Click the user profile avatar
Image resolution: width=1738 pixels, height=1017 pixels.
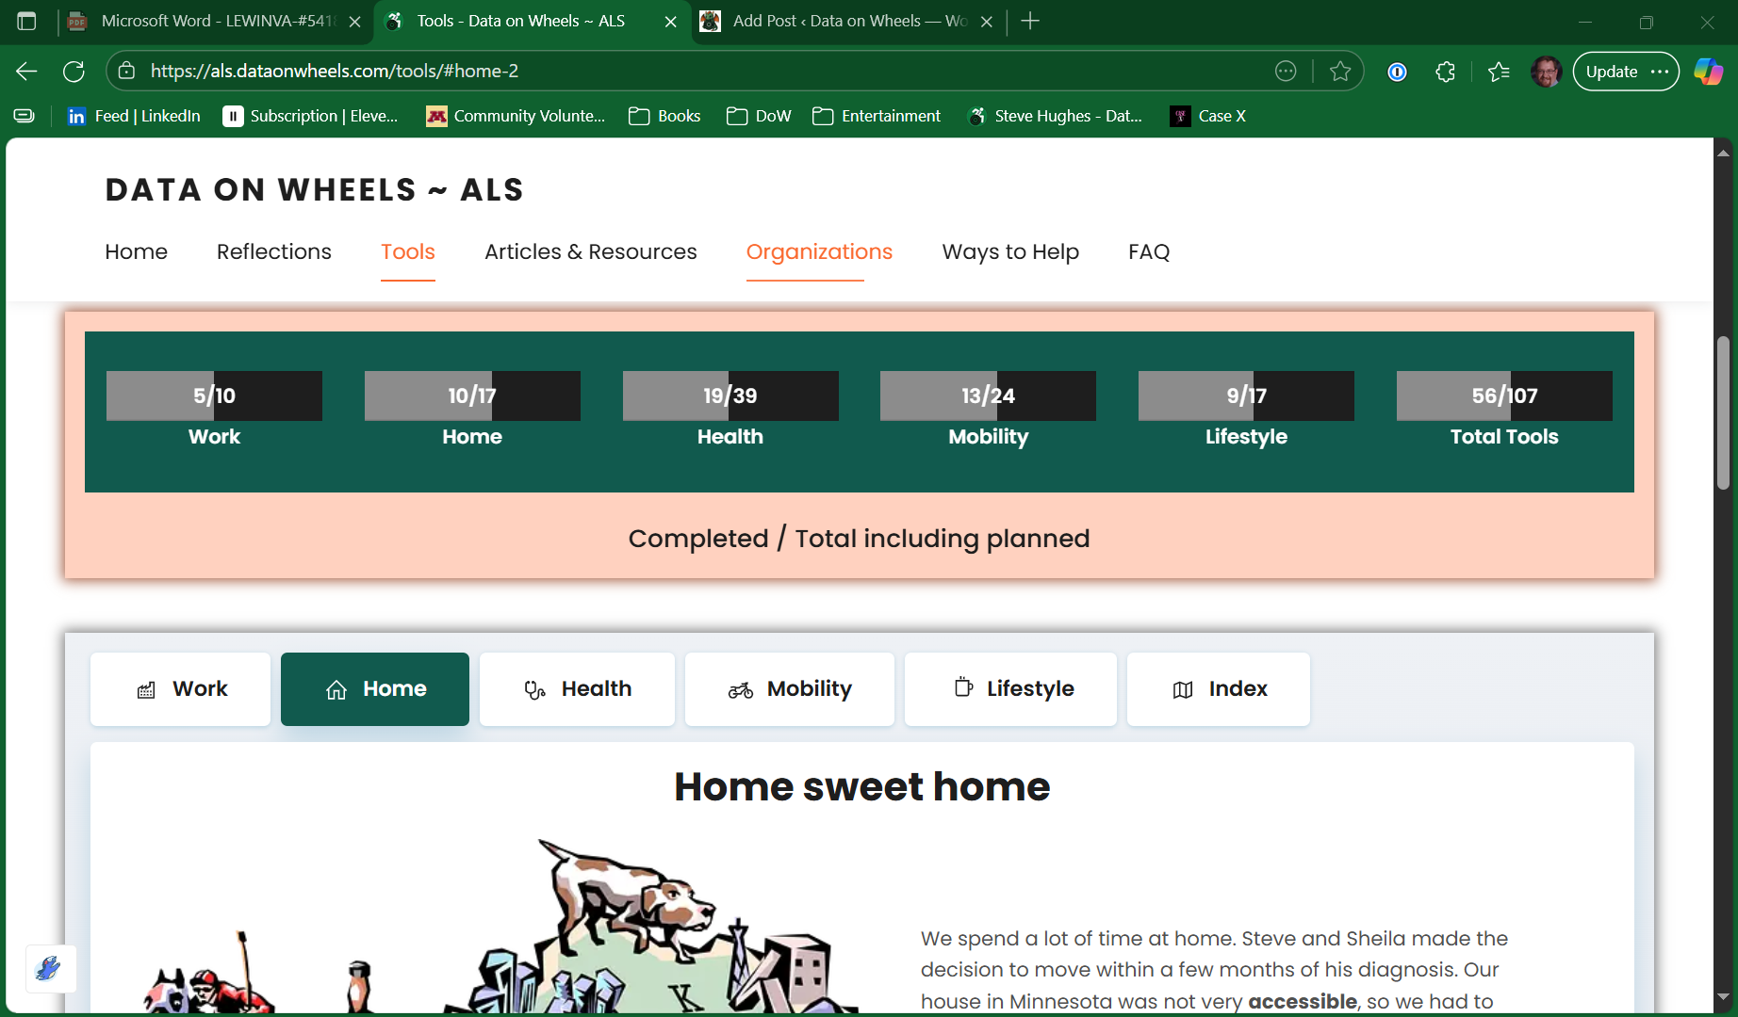(1546, 72)
